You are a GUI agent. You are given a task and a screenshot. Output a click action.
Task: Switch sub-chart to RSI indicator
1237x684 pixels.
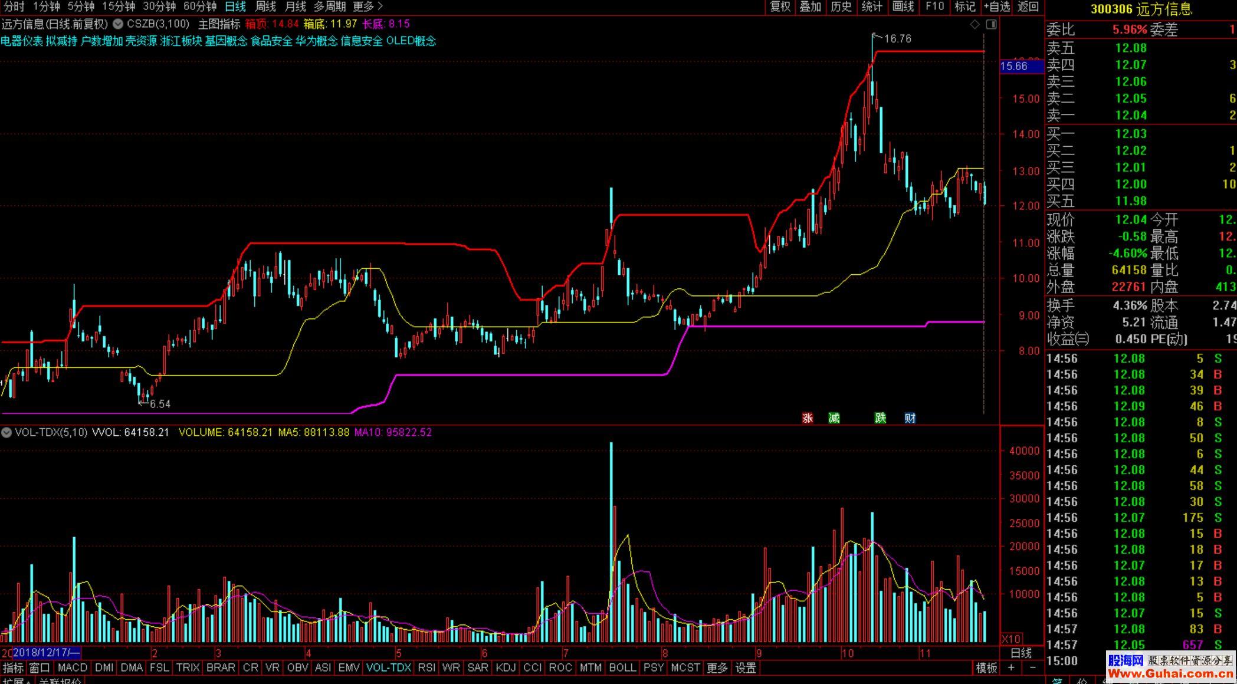click(x=426, y=667)
